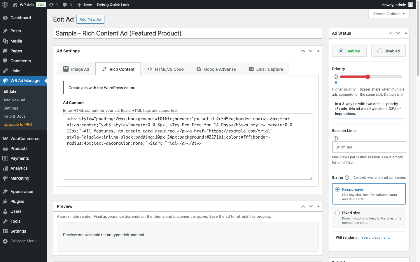Click Collapse Menu arrow icon
Screen dimensions: 420x262
5,241
